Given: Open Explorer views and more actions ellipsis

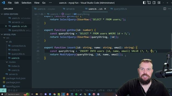Looking at the screenshot, I should tap(27, 9).
